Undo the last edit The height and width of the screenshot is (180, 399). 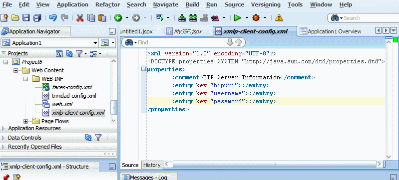[x=53, y=18]
